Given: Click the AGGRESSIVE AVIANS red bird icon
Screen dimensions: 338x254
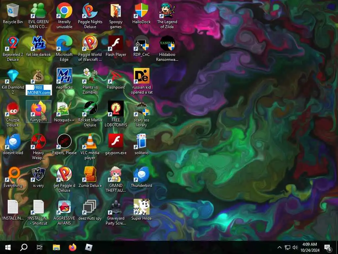Looking at the screenshot, I should 64,207.
